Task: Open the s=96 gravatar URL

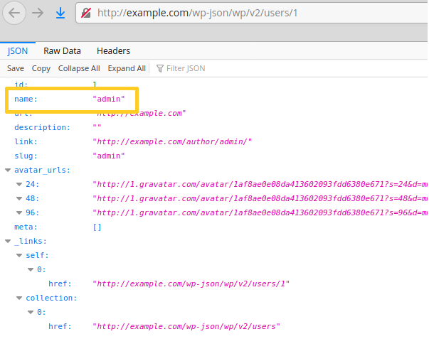Action: pyautogui.click(x=260, y=213)
